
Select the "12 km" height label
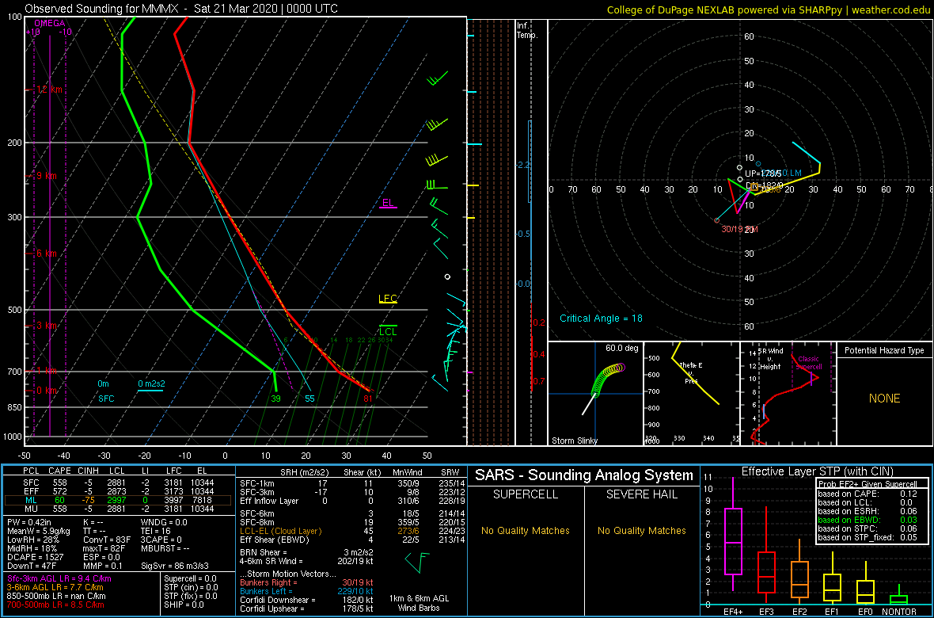[50, 90]
